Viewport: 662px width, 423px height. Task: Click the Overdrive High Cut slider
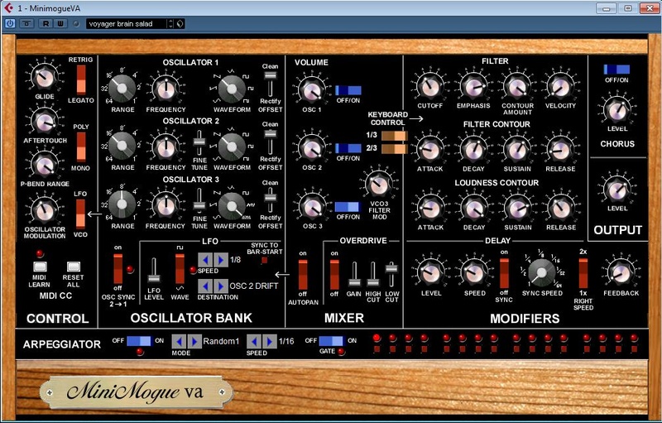[372, 275]
